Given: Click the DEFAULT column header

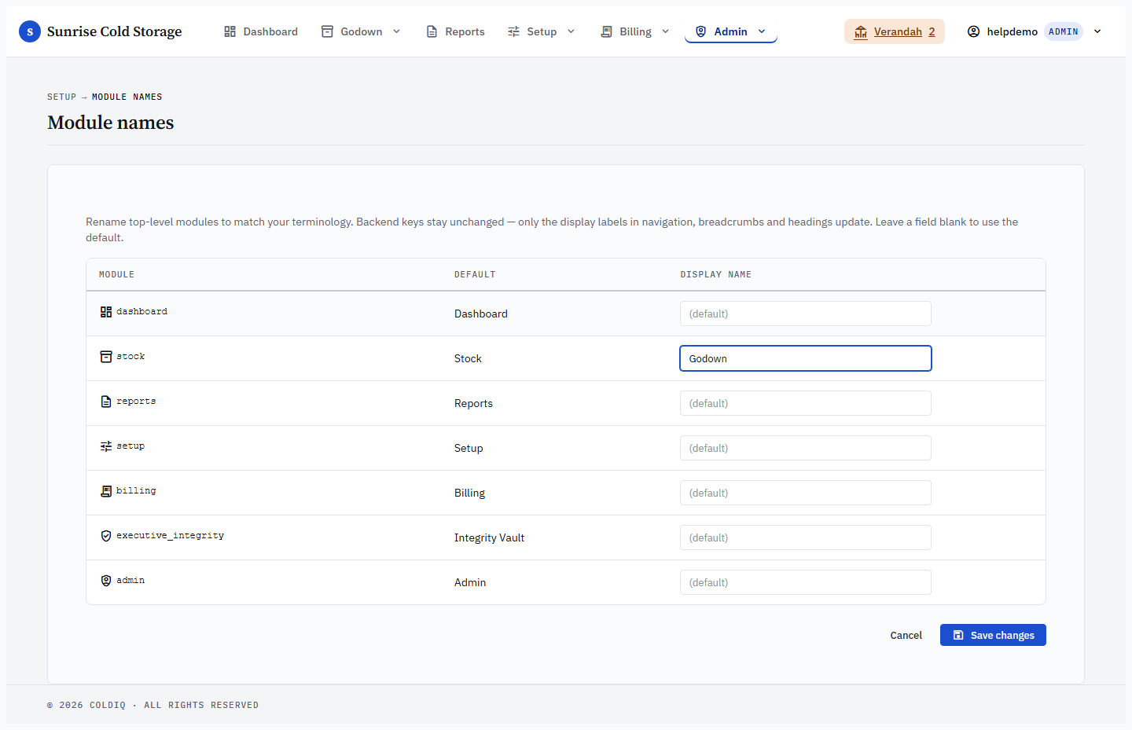Looking at the screenshot, I should pyautogui.click(x=475, y=274).
